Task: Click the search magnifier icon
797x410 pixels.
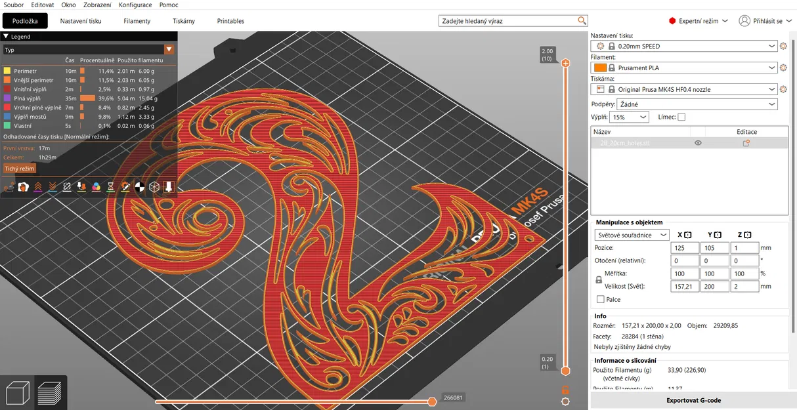Action: click(582, 21)
